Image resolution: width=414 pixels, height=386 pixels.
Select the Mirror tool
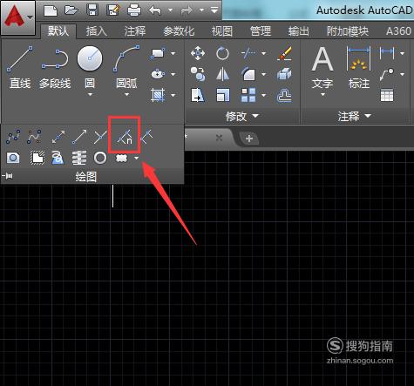pyautogui.click(x=223, y=74)
